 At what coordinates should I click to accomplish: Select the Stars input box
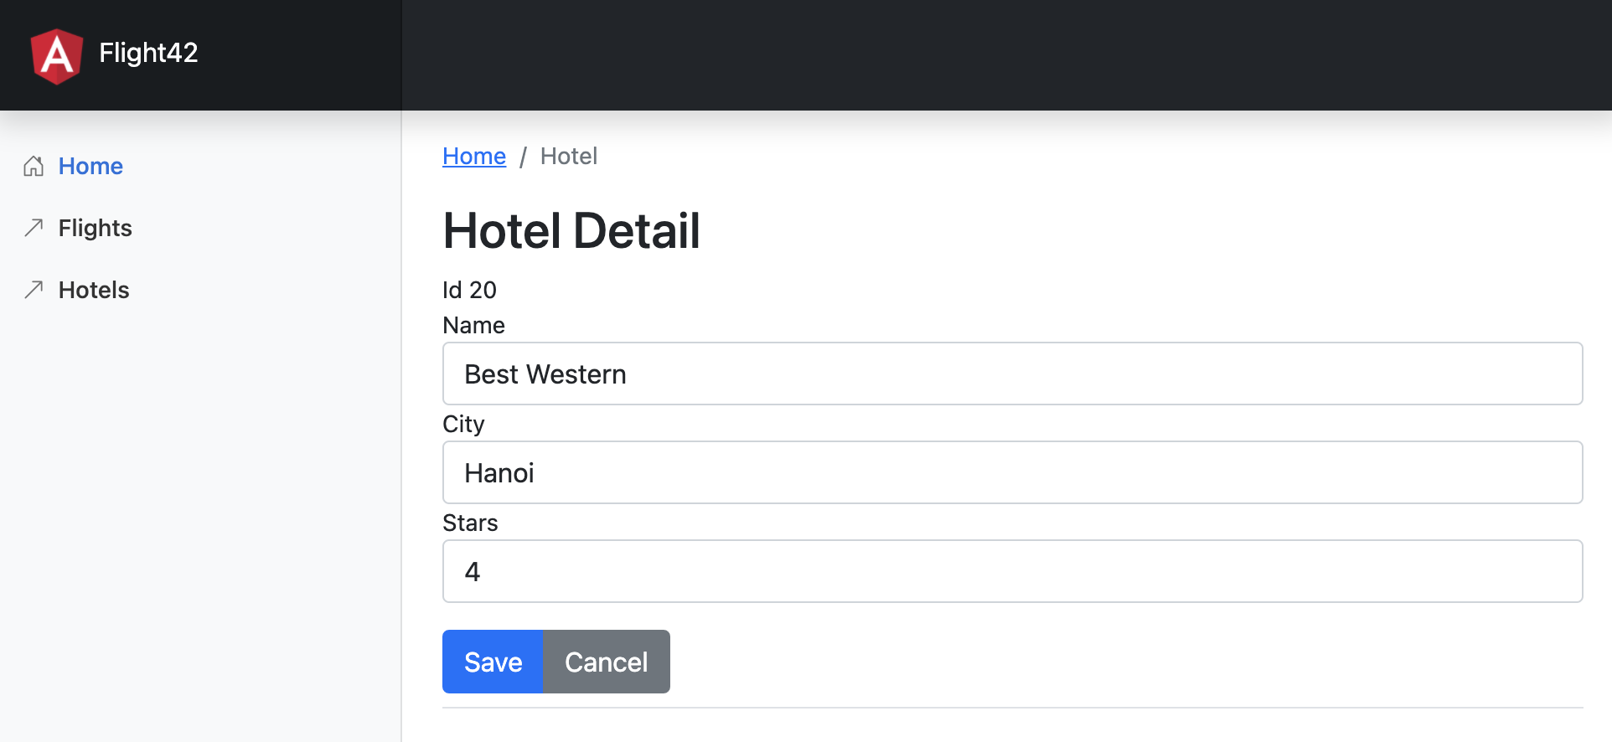(x=1012, y=571)
